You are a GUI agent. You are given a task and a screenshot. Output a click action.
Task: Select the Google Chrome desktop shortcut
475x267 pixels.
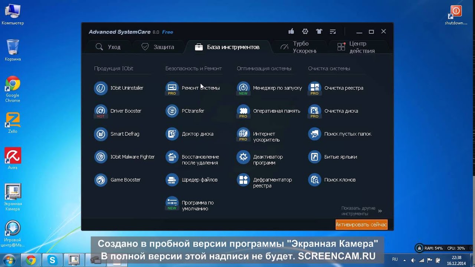coord(13,89)
